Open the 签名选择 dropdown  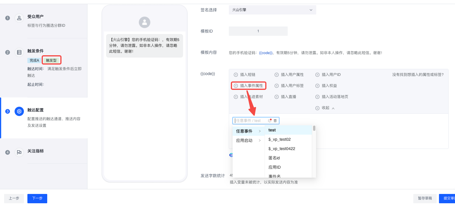[272, 10]
